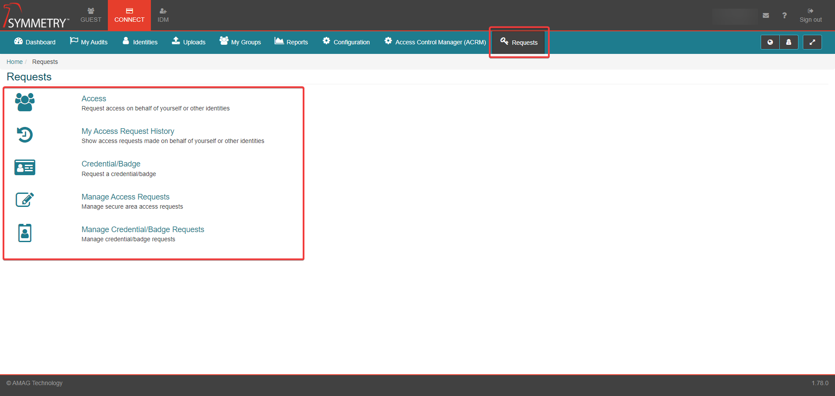835x396 pixels.
Task: Click the Requests breadcrumb entry
Action: pyautogui.click(x=45, y=62)
